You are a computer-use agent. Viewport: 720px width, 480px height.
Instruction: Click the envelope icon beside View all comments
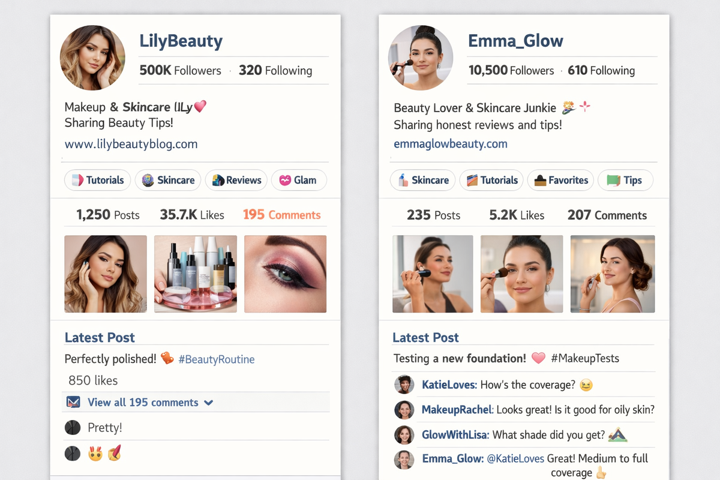pos(73,402)
